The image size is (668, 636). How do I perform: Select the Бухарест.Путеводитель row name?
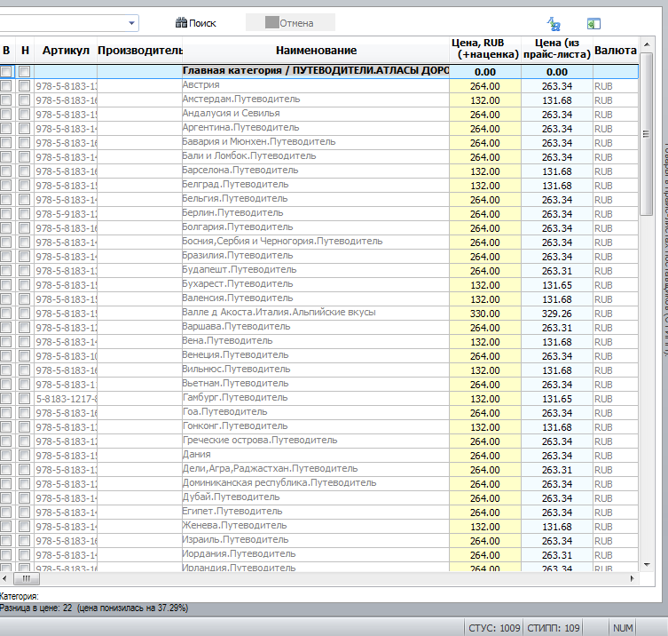click(x=238, y=283)
